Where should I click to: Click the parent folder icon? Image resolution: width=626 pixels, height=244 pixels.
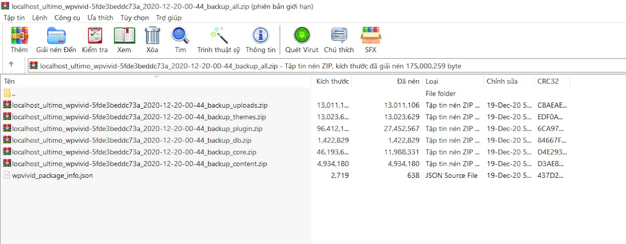coord(7,93)
